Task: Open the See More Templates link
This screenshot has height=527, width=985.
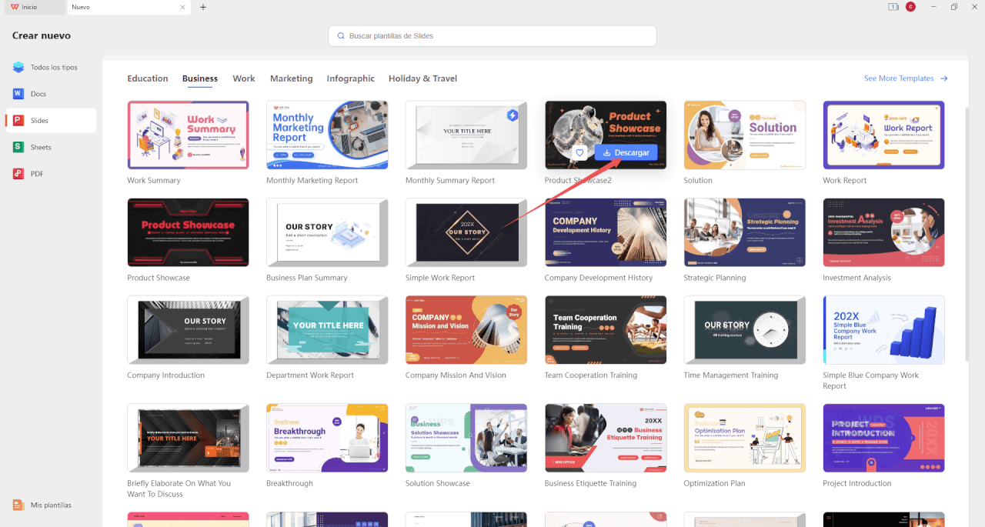Action: [900, 78]
